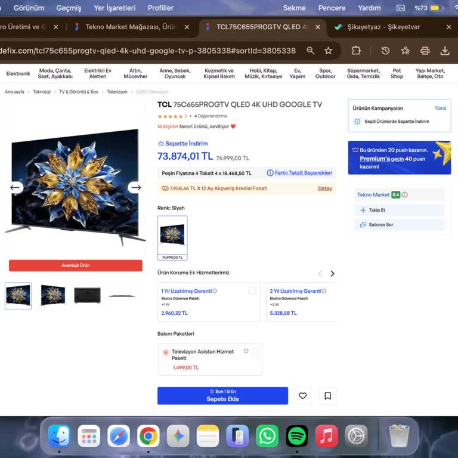Open the Finder icon in the dock
The image size is (458, 458).
tap(59, 436)
